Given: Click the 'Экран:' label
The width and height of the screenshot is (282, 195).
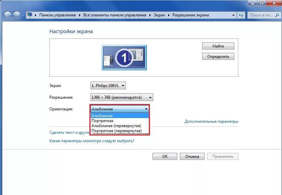Looking at the screenshot, I should [x=55, y=86].
